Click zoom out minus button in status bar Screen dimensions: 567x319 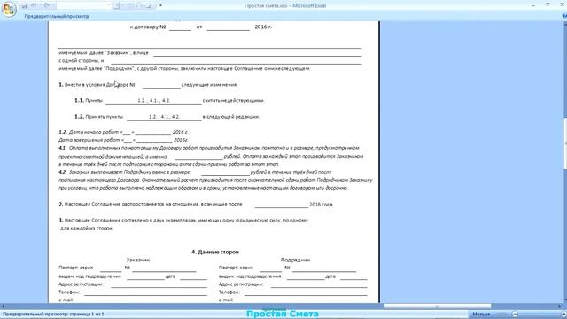pyautogui.click(x=515, y=315)
